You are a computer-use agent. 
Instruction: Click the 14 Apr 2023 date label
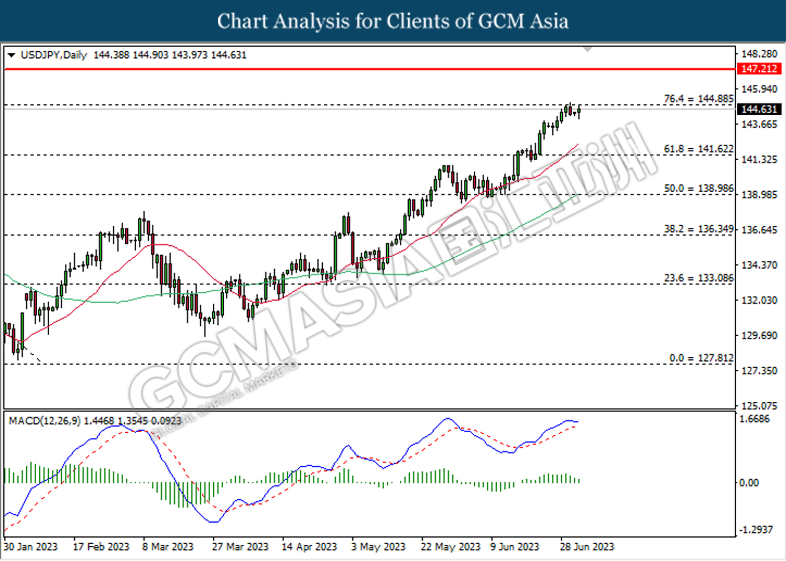(x=309, y=547)
